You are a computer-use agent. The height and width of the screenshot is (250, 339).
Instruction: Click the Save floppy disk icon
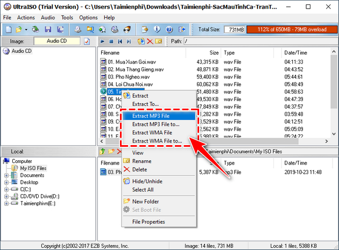click(x=48, y=30)
